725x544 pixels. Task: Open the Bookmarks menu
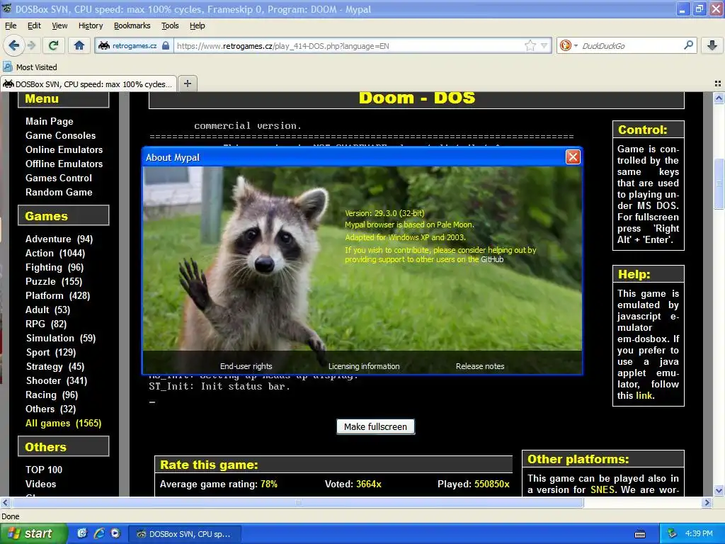pyautogui.click(x=132, y=25)
